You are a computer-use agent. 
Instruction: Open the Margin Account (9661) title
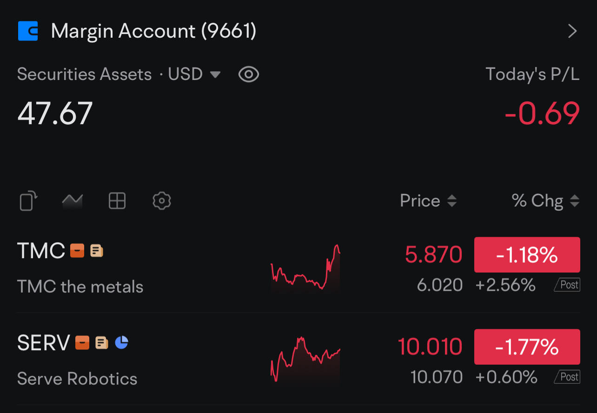(x=153, y=31)
